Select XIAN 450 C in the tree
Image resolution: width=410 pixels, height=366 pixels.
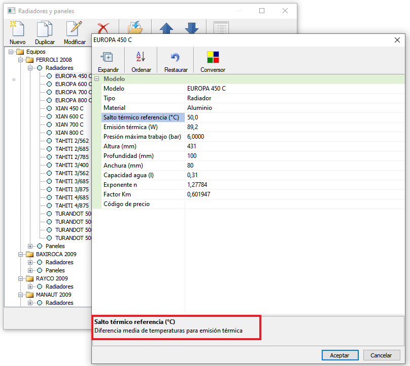pos(70,108)
